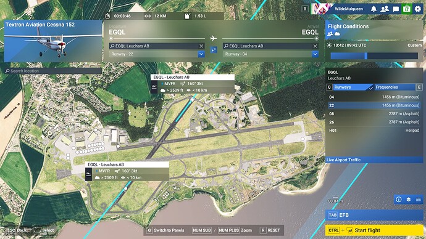Open the EFB button
The image size is (426, 239).
(374, 215)
